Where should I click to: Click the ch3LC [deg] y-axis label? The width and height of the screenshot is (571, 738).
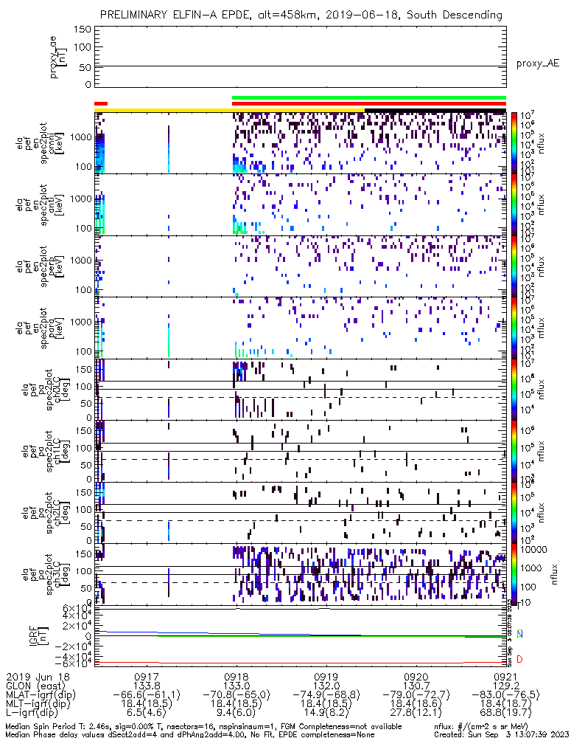(x=46, y=575)
